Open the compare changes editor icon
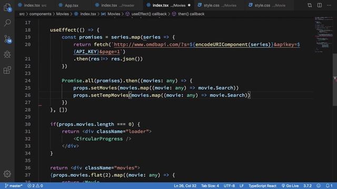Viewport: 337px width, 189px height. click(x=310, y=5)
